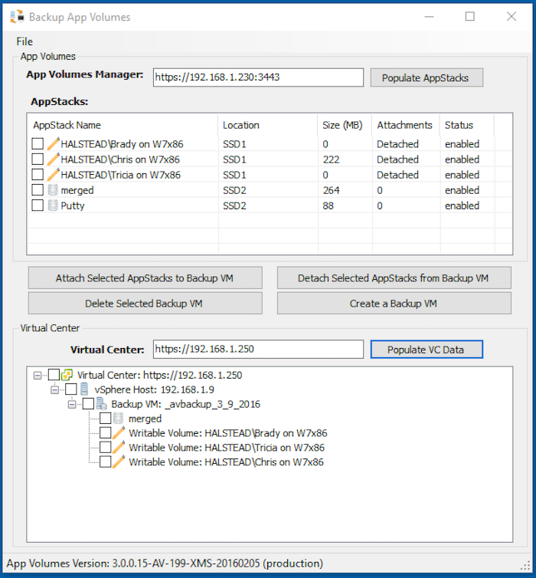
Task: Collapse the Backup VM tree branch
Action: click(72, 404)
